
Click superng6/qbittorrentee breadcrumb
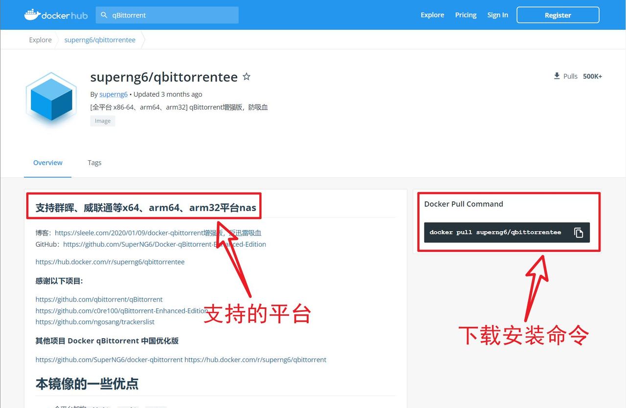[x=100, y=40]
